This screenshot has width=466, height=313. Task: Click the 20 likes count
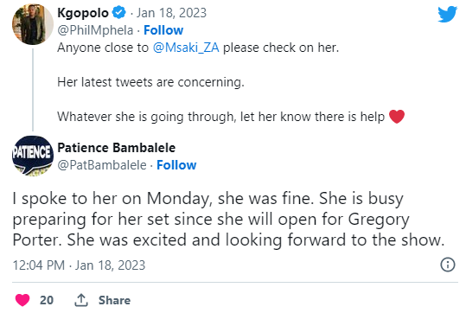47,300
